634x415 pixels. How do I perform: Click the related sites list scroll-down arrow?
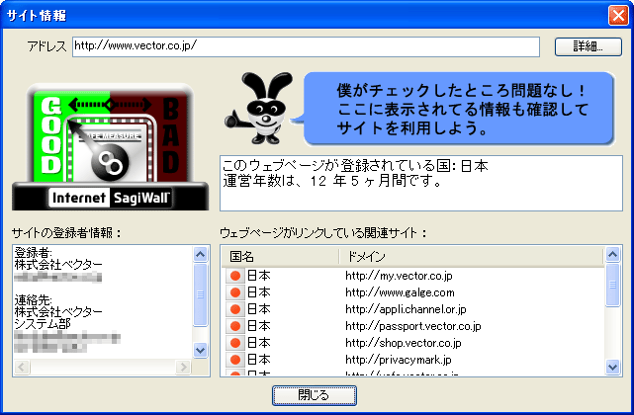tap(612, 367)
